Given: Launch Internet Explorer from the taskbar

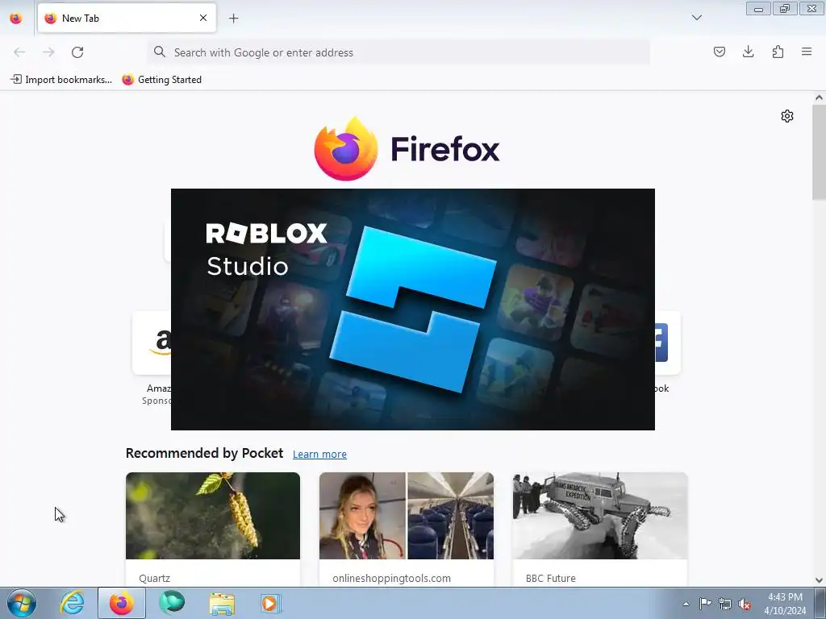Looking at the screenshot, I should [x=72, y=603].
